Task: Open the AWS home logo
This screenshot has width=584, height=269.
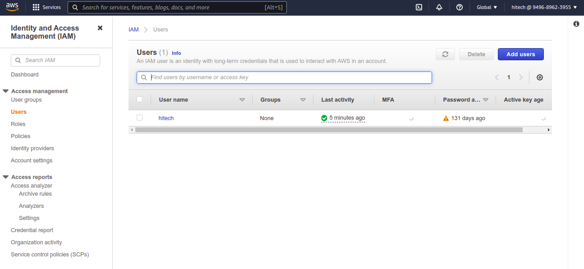Action: (12, 7)
